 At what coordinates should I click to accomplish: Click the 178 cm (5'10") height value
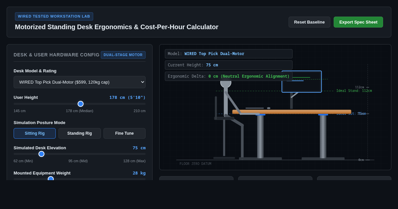click(127, 97)
